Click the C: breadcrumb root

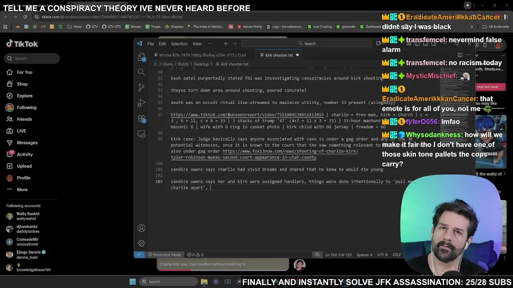[x=156, y=64]
